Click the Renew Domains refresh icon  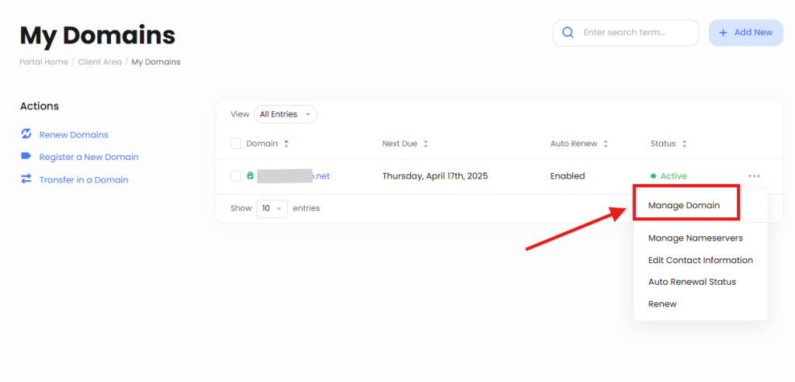[x=26, y=134]
